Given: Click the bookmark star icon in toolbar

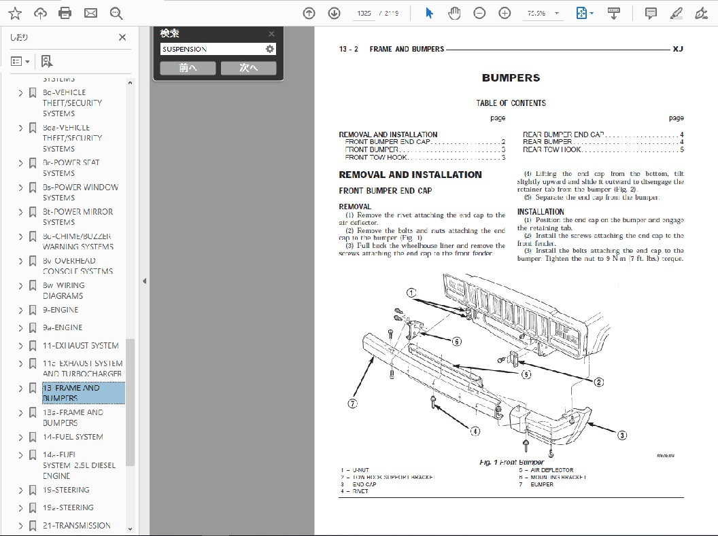Looking at the screenshot, I should (x=15, y=14).
